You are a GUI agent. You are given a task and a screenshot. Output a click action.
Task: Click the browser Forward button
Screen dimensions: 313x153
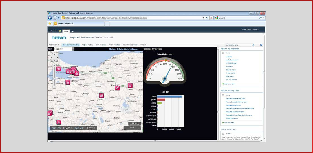tap(55, 18)
